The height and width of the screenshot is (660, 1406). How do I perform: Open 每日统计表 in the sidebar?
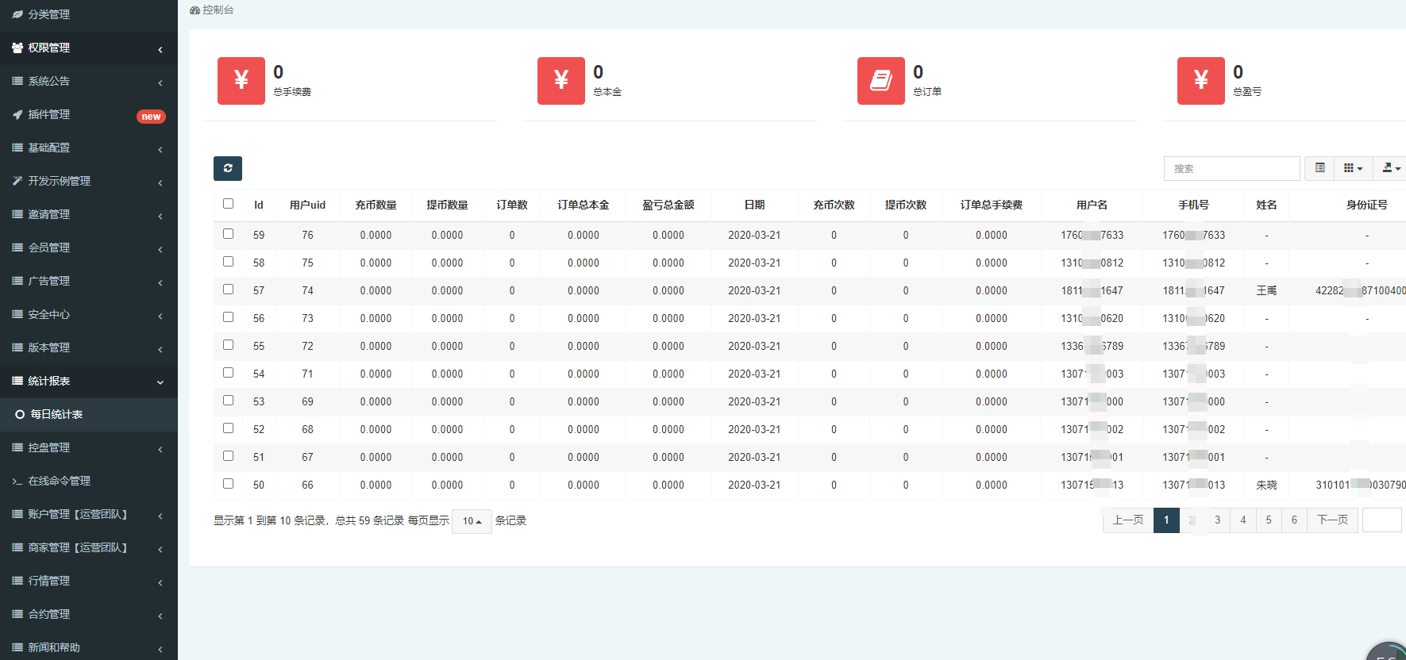(x=56, y=414)
